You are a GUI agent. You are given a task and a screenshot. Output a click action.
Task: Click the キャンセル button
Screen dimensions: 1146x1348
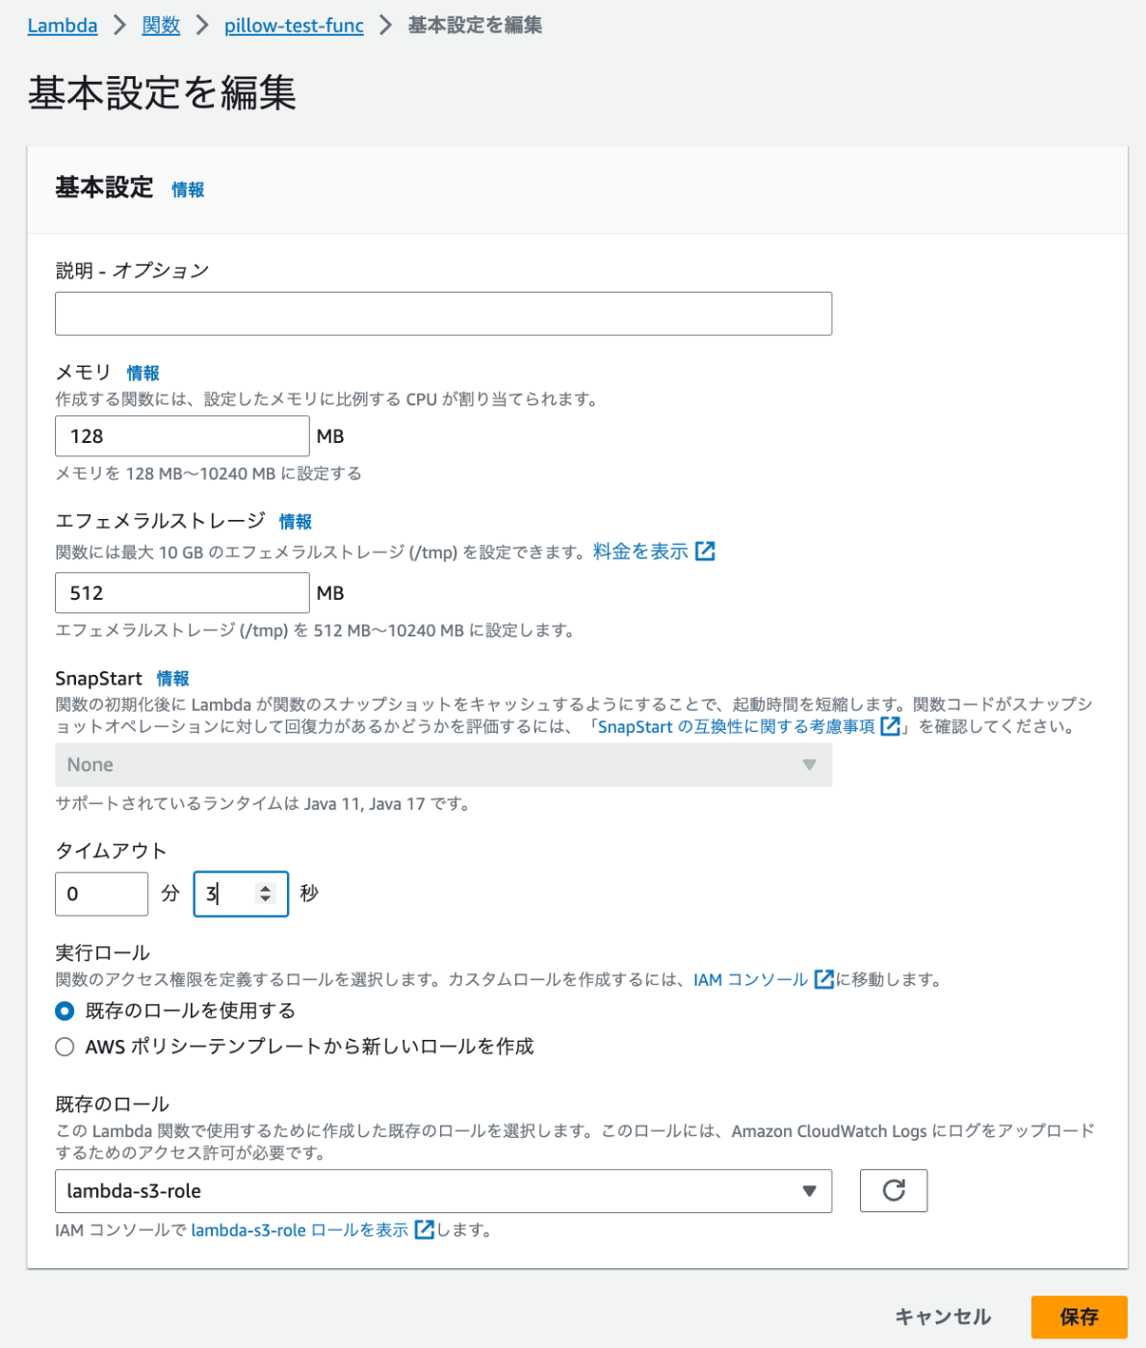(943, 1317)
